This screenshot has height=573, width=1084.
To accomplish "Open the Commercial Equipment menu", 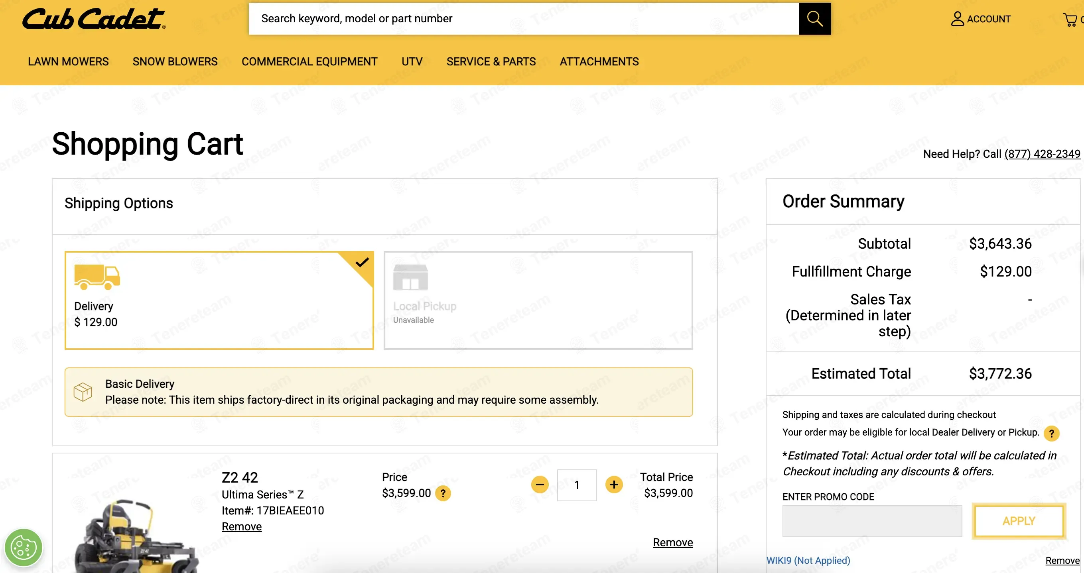I will point(309,61).
